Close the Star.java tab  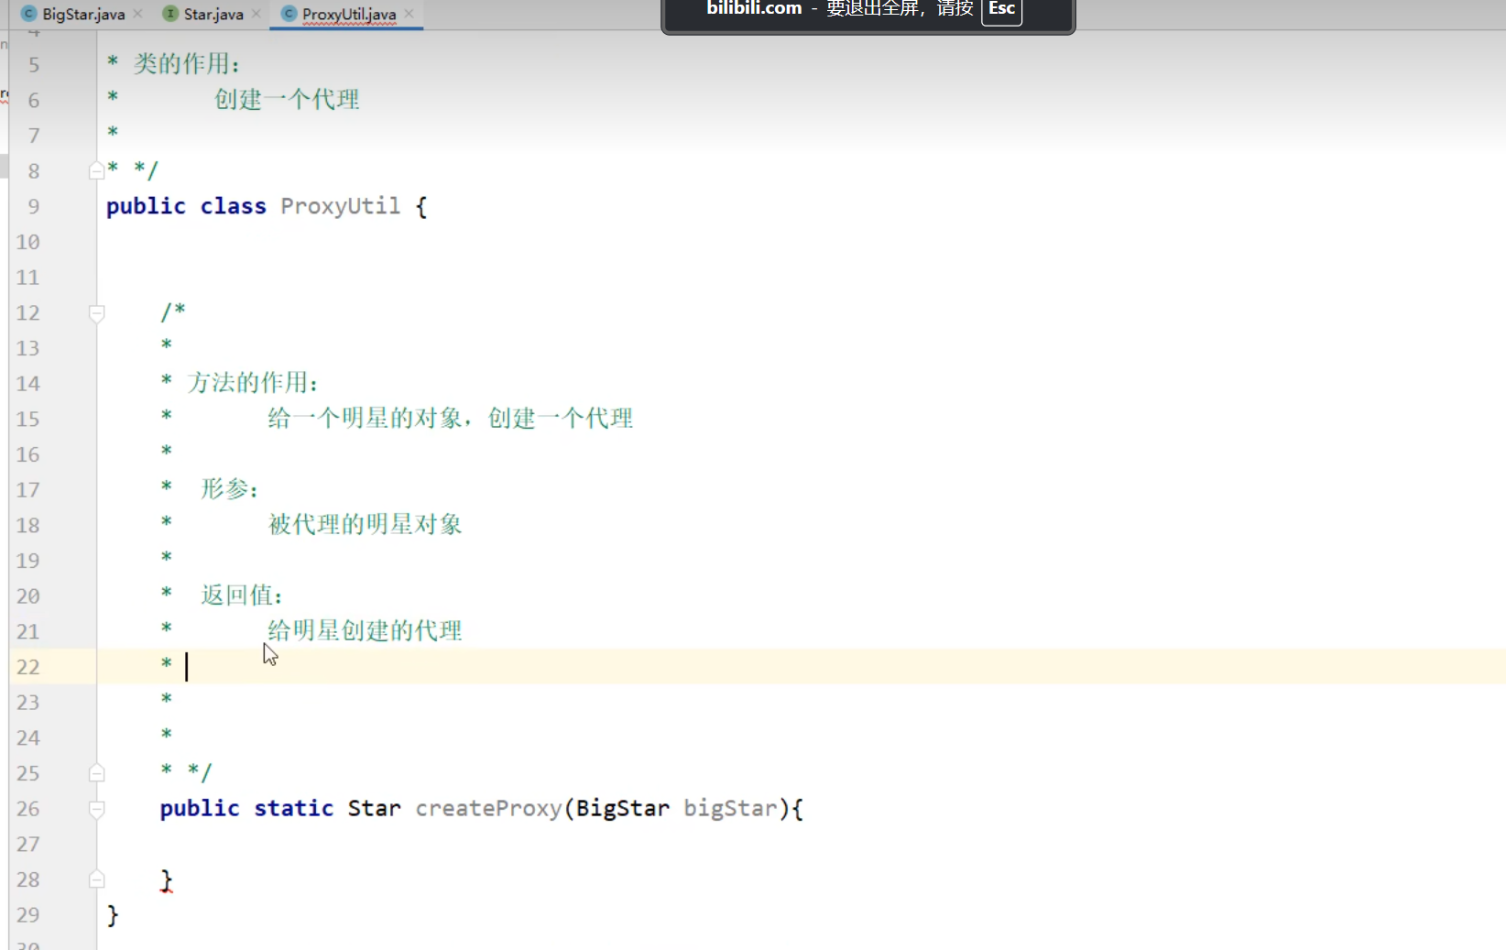pyautogui.click(x=256, y=14)
